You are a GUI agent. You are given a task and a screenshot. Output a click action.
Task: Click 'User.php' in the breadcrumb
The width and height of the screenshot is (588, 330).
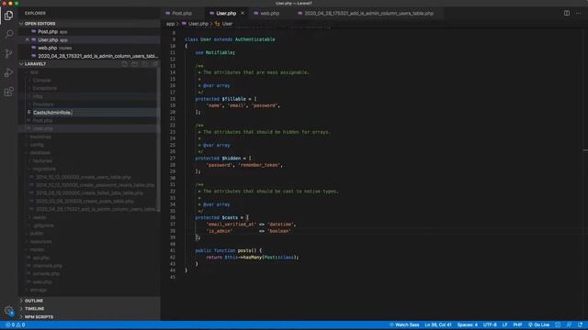point(198,24)
